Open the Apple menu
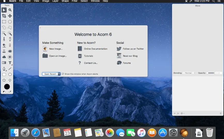Screen dimensions: 224x139 pos(4,1)
